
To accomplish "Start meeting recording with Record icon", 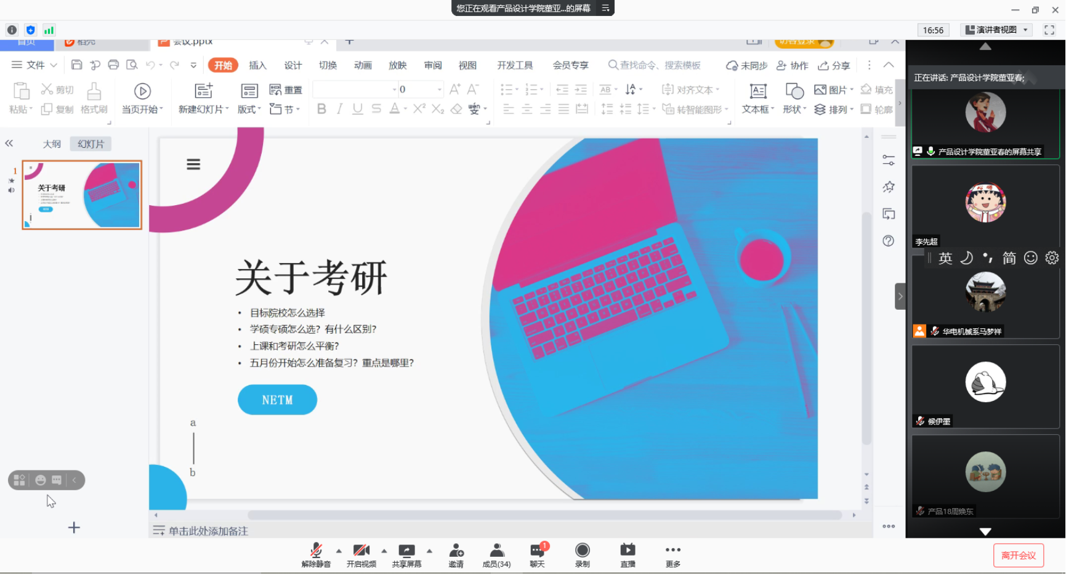I will 582,550.
